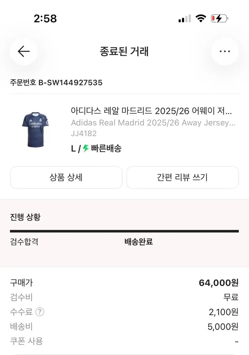Tap the question mark icon beside 수수료
Screen dimensions: 249x355
[40, 312]
